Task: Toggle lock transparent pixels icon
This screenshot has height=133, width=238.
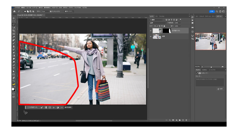Action: point(155,26)
